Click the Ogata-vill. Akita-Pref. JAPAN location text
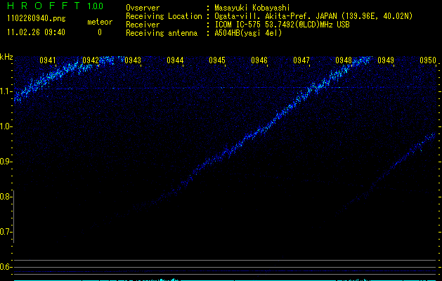 pyautogui.click(x=313, y=16)
